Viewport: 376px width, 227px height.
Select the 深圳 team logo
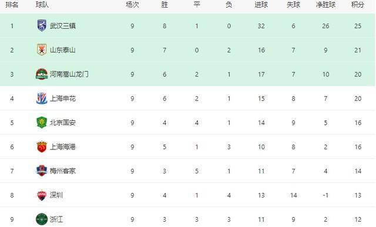coord(42,195)
